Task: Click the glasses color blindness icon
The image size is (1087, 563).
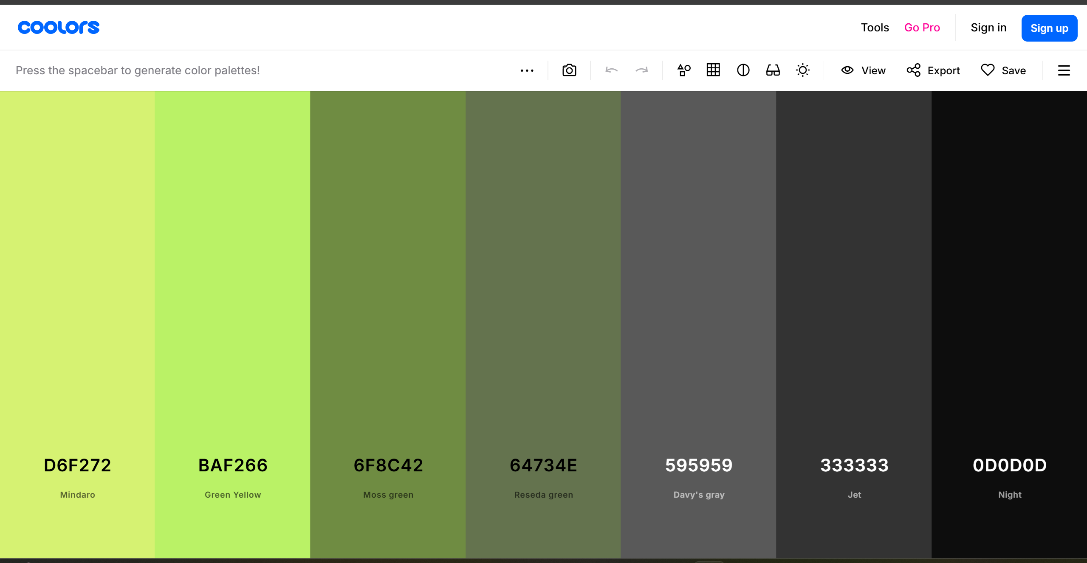Action: click(773, 70)
